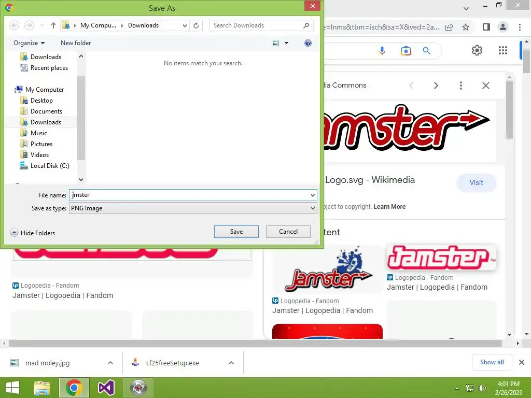Show next image in preview panel
This screenshot has height=398, width=531.
point(436,86)
